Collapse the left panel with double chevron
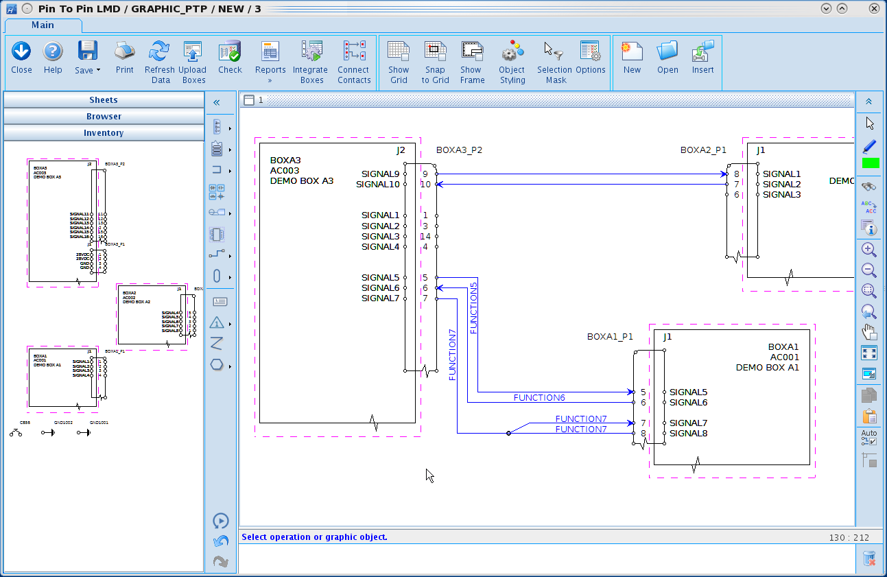This screenshot has width=887, height=577. pos(216,102)
